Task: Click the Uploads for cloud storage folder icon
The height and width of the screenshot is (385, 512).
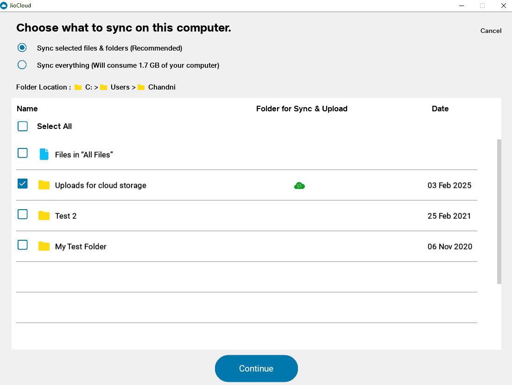Action: 44,185
